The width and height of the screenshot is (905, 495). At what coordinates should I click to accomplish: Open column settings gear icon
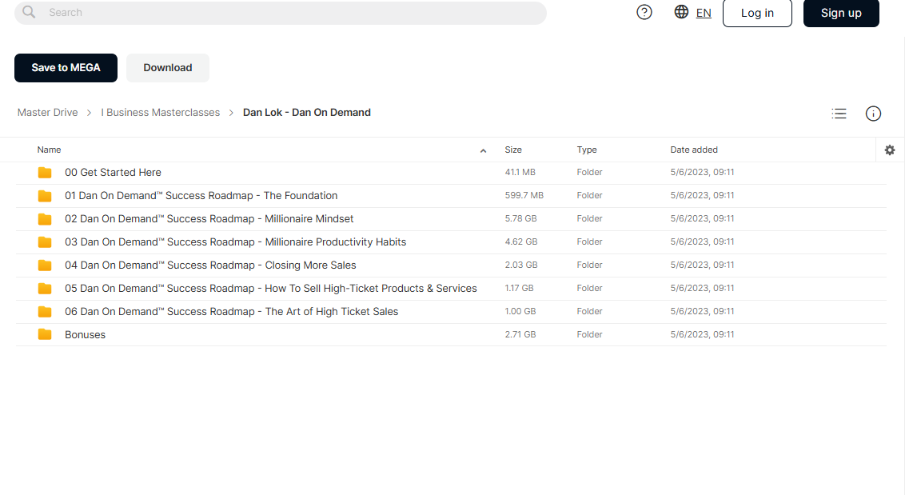pos(890,150)
